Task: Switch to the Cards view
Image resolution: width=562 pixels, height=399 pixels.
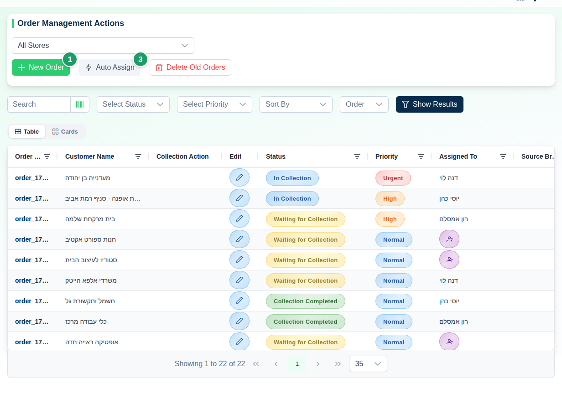Action: click(65, 132)
